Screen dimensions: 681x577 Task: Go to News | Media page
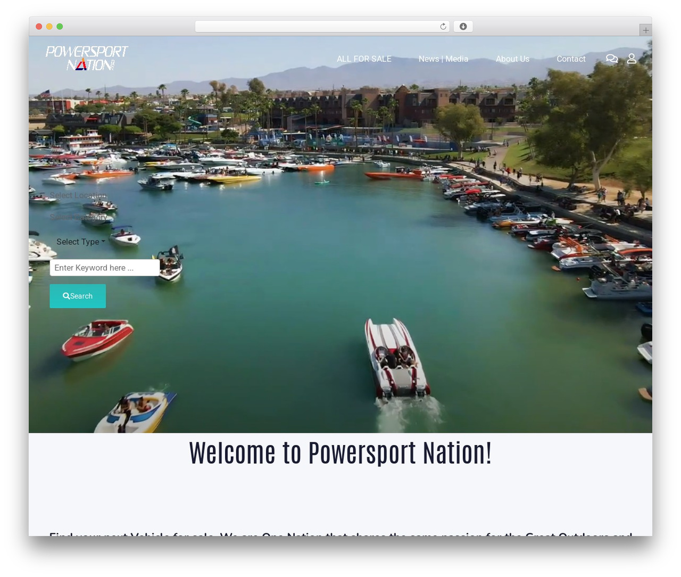click(443, 59)
